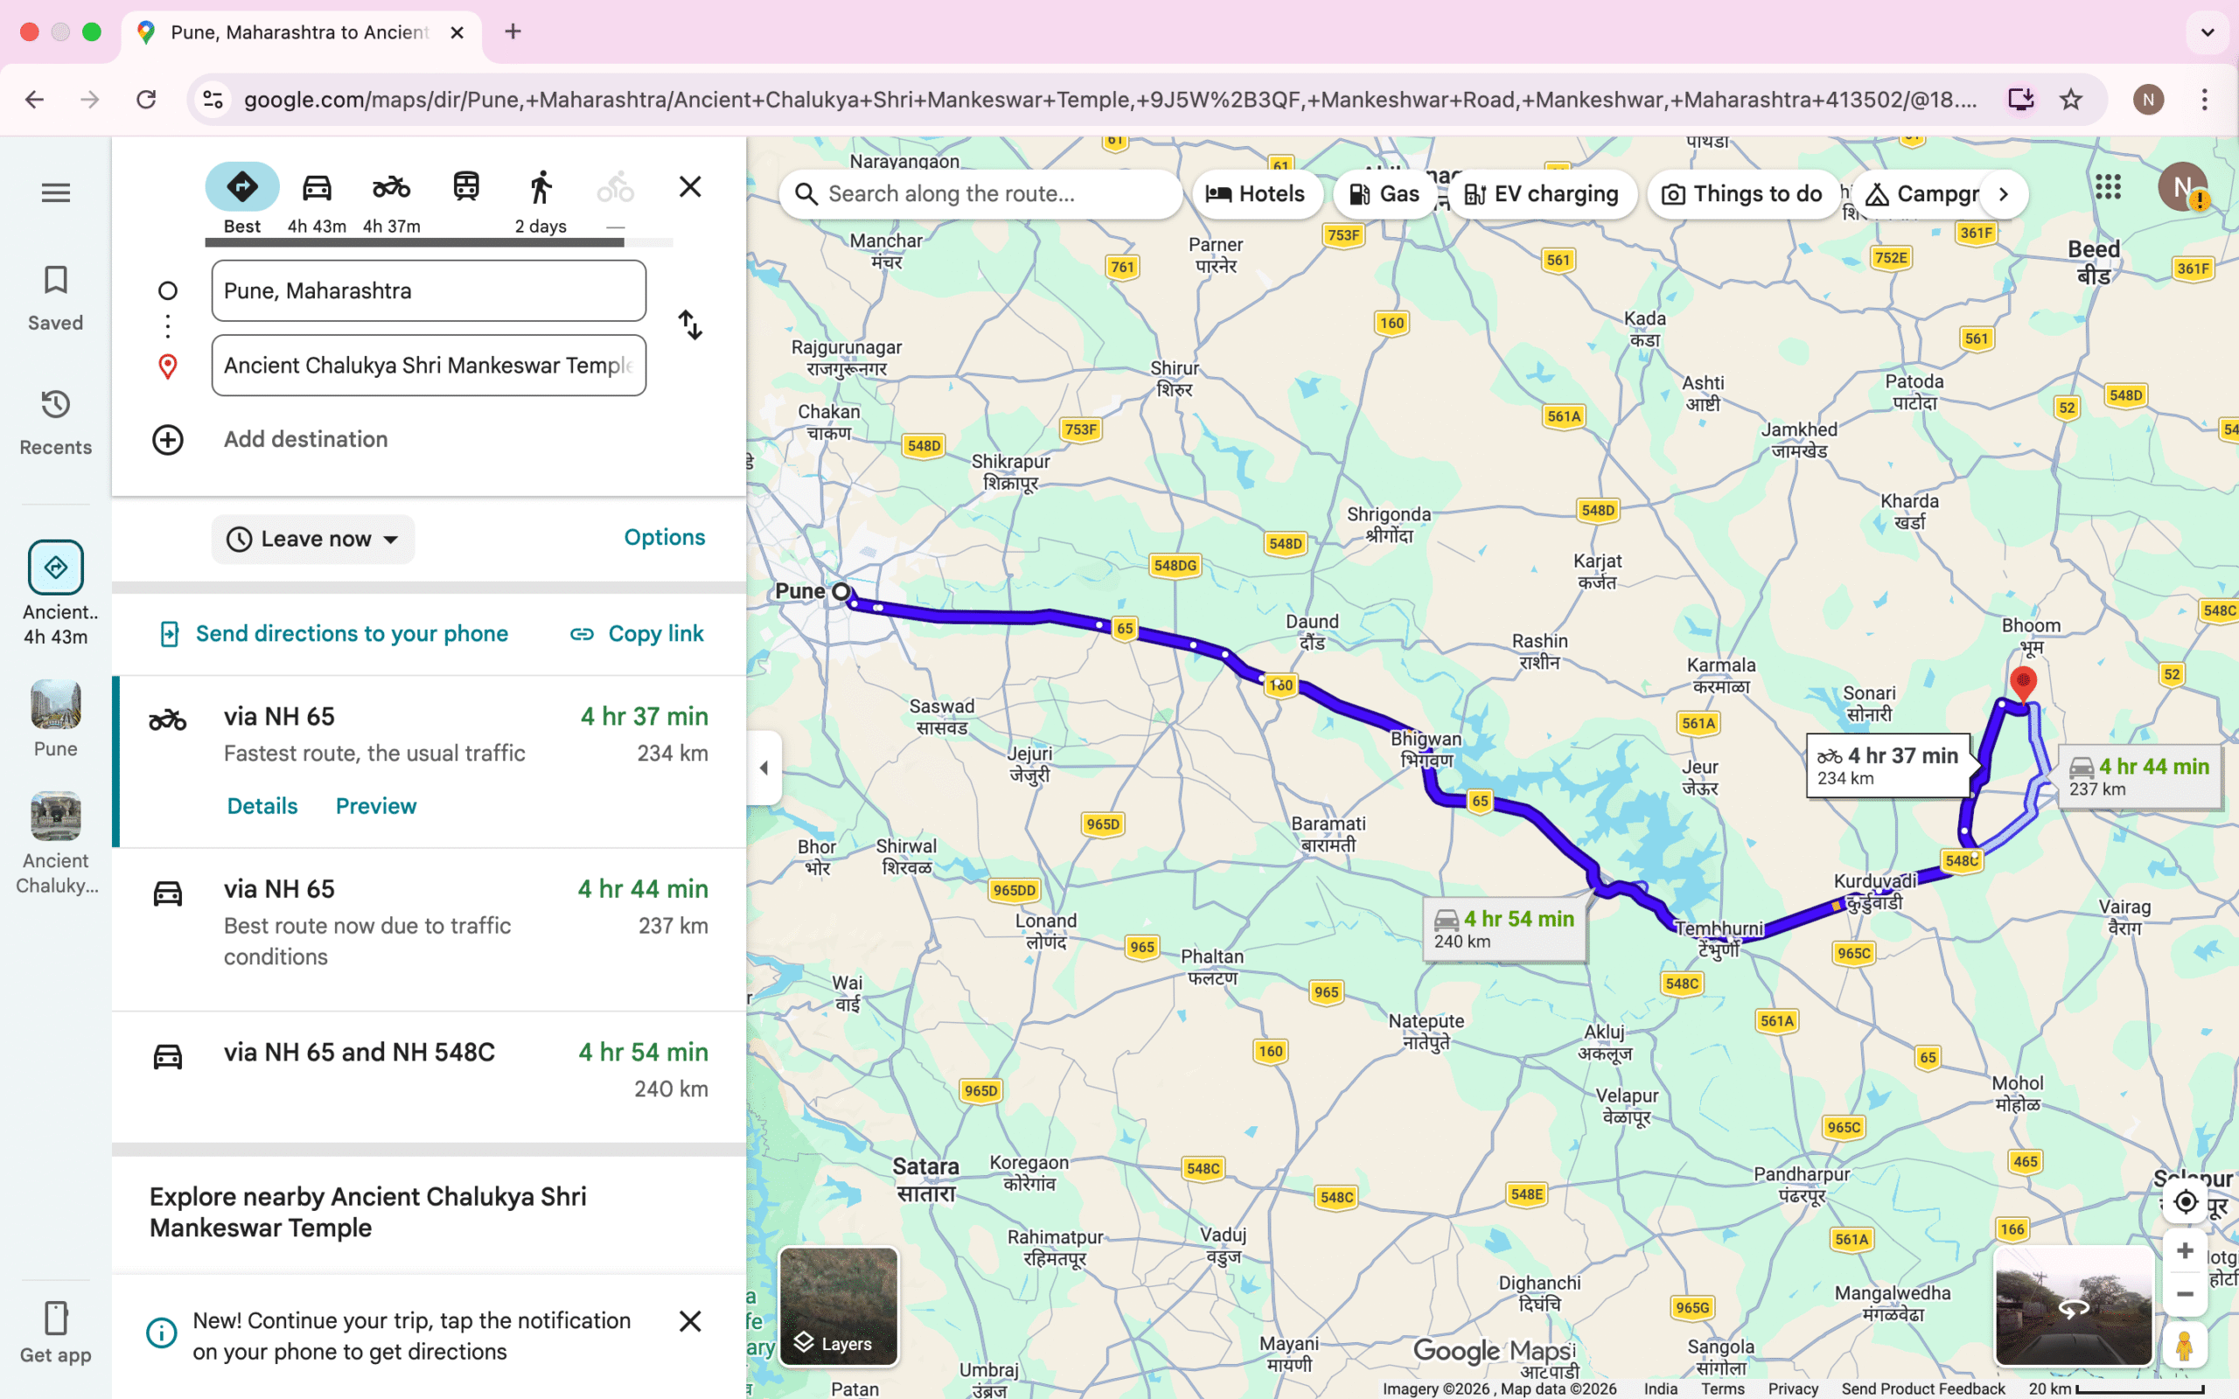
Task: Click the Copy link button
Action: pyautogui.click(x=637, y=634)
